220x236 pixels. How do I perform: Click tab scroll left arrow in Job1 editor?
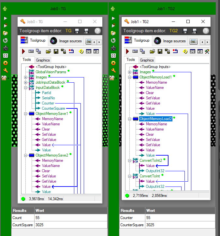click(x=202, y=42)
